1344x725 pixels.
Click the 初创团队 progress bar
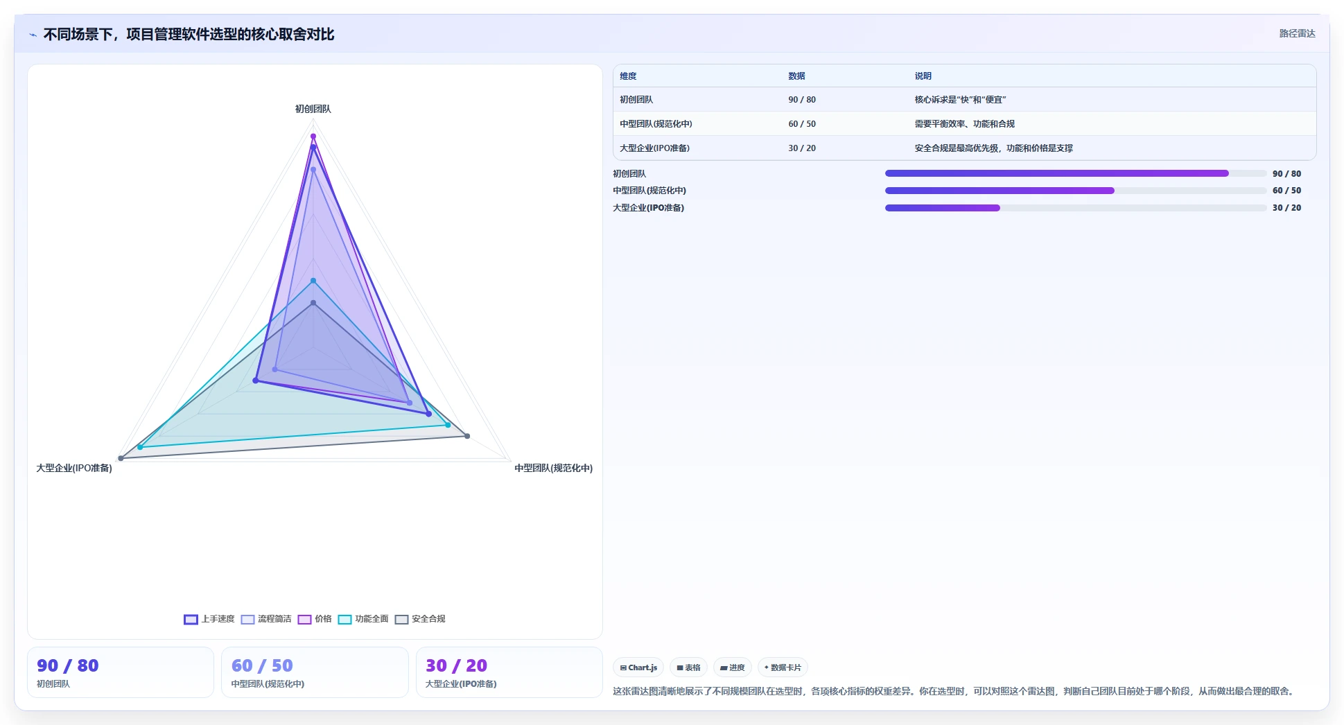1076,173
